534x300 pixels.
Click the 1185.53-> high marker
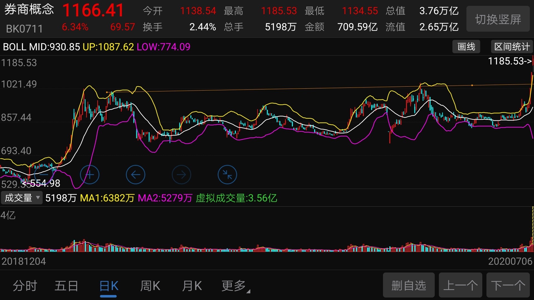coord(510,61)
